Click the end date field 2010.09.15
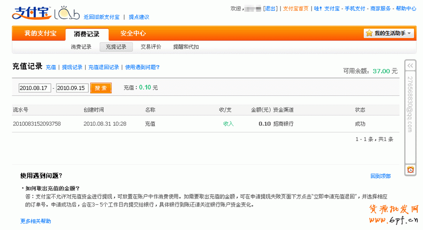423x230 pixels. (72, 88)
